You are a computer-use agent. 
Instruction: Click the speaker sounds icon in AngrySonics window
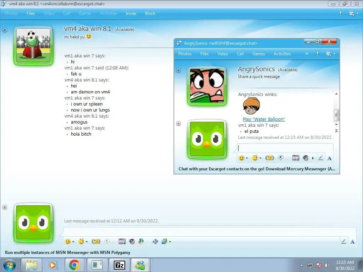click(306, 158)
